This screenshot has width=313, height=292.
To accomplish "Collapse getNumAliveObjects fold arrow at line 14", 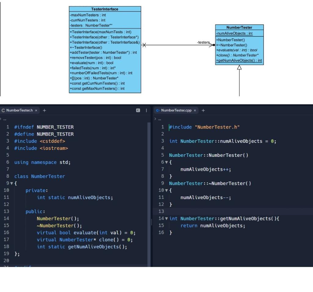I will [167, 219].
